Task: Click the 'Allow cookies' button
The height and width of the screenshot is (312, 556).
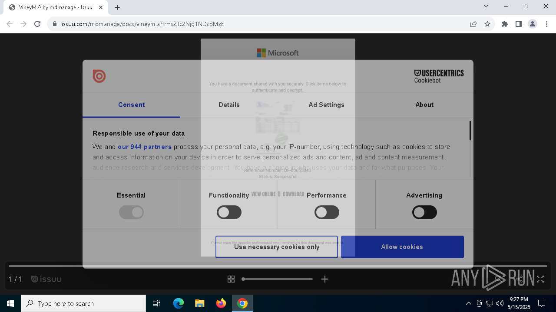Action: pos(402,247)
